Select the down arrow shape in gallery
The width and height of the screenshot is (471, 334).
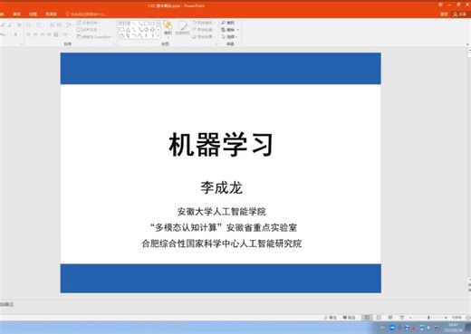click(x=153, y=30)
